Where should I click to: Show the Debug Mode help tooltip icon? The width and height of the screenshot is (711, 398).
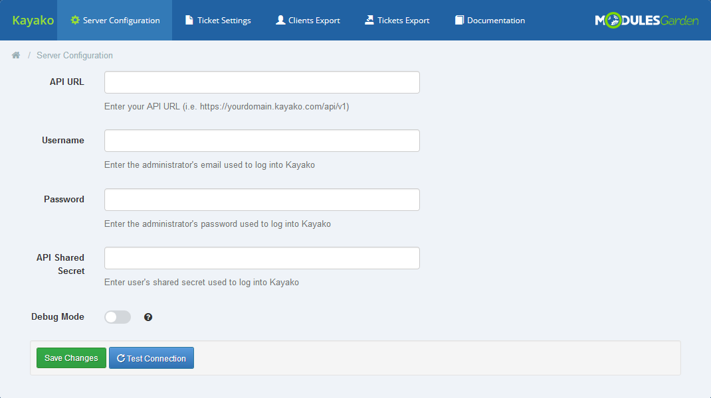point(148,317)
